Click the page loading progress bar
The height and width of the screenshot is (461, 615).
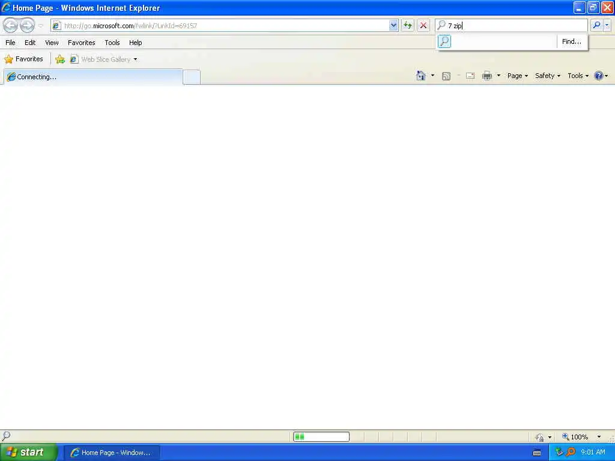pyautogui.click(x=321, y=437)
